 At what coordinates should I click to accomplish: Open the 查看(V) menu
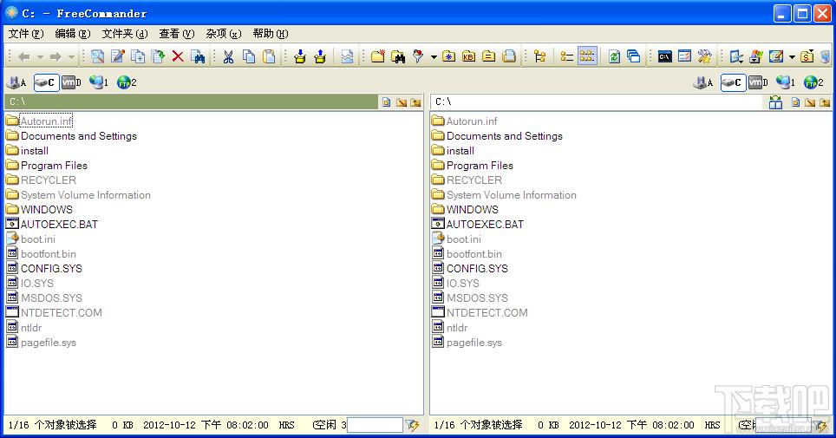(x=177, y=34)
